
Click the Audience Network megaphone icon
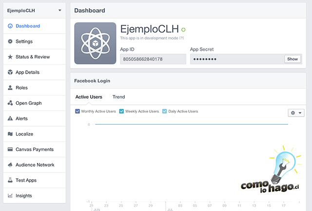point(10,165)
